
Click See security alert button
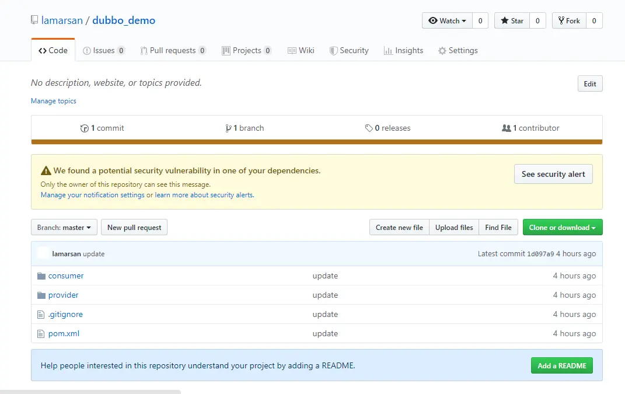coord(553,174)
